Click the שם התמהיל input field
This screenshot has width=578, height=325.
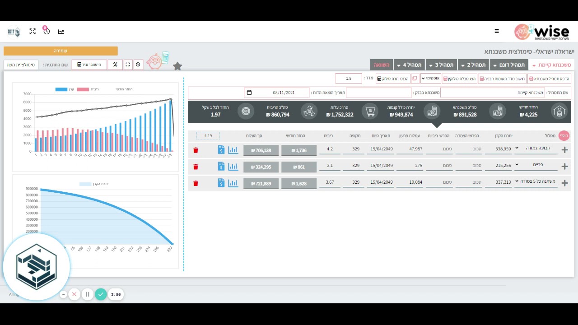point(493,93)
